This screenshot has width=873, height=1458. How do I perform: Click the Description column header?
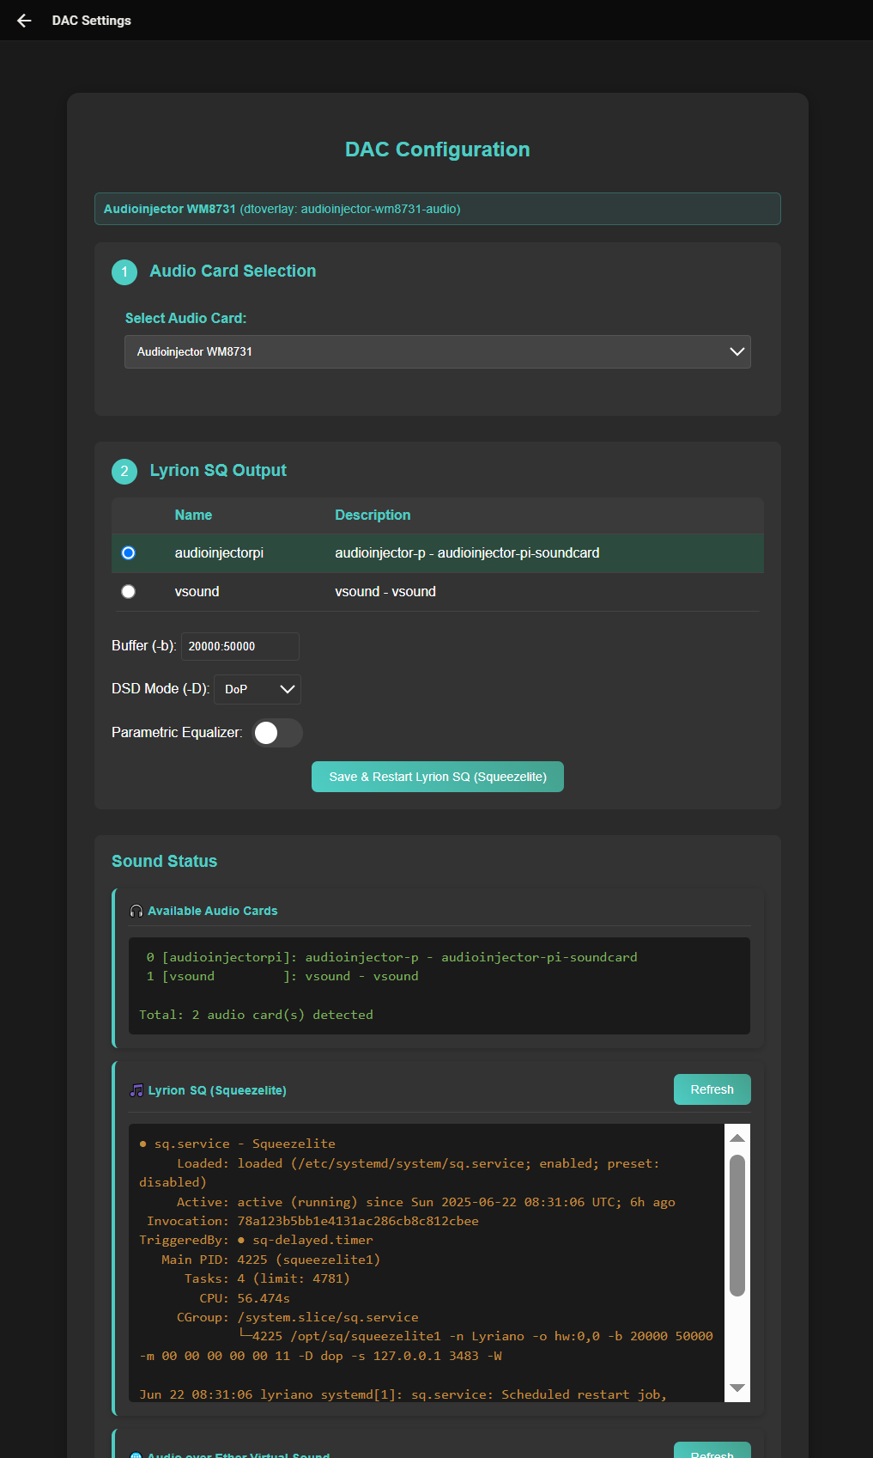[x=373, y=515]
